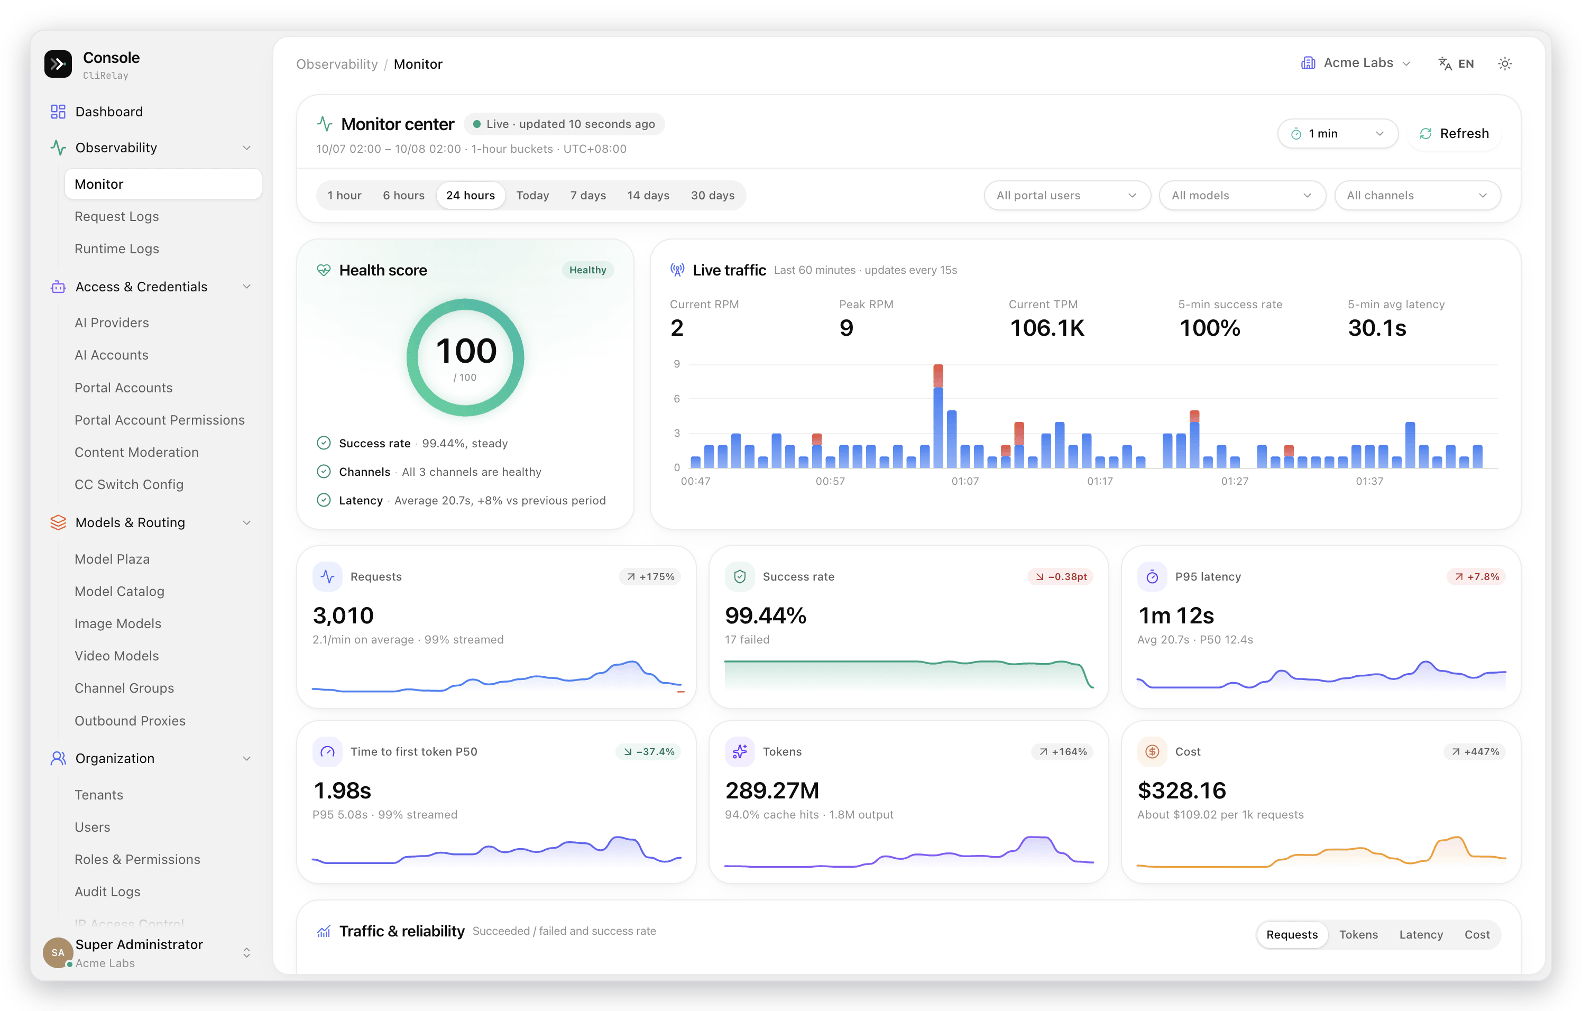Select the 30 days time range
Screen dimensions: 1582x1011
[712, 195]
